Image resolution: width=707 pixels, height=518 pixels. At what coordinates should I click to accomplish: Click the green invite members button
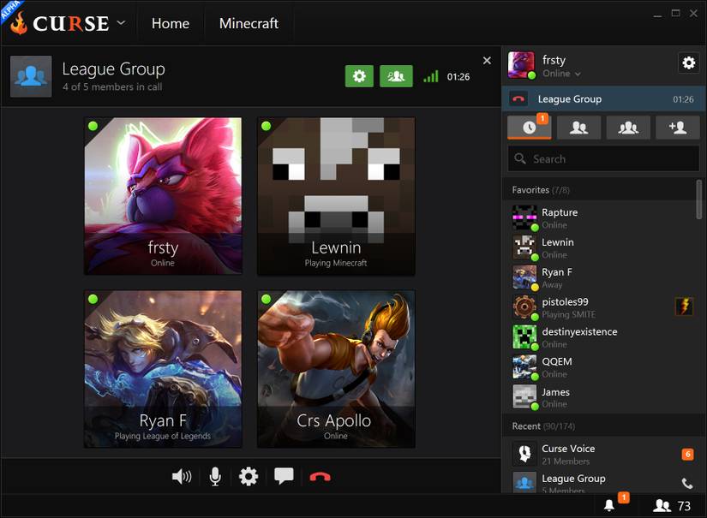[395, 75]
